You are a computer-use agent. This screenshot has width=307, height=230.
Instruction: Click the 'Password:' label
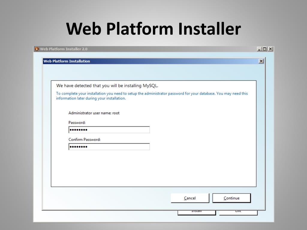pyautogui.click(x=77, y=122)
